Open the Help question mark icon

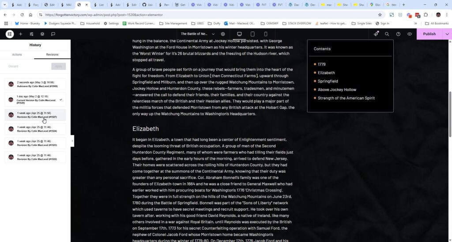click(398, 34)
